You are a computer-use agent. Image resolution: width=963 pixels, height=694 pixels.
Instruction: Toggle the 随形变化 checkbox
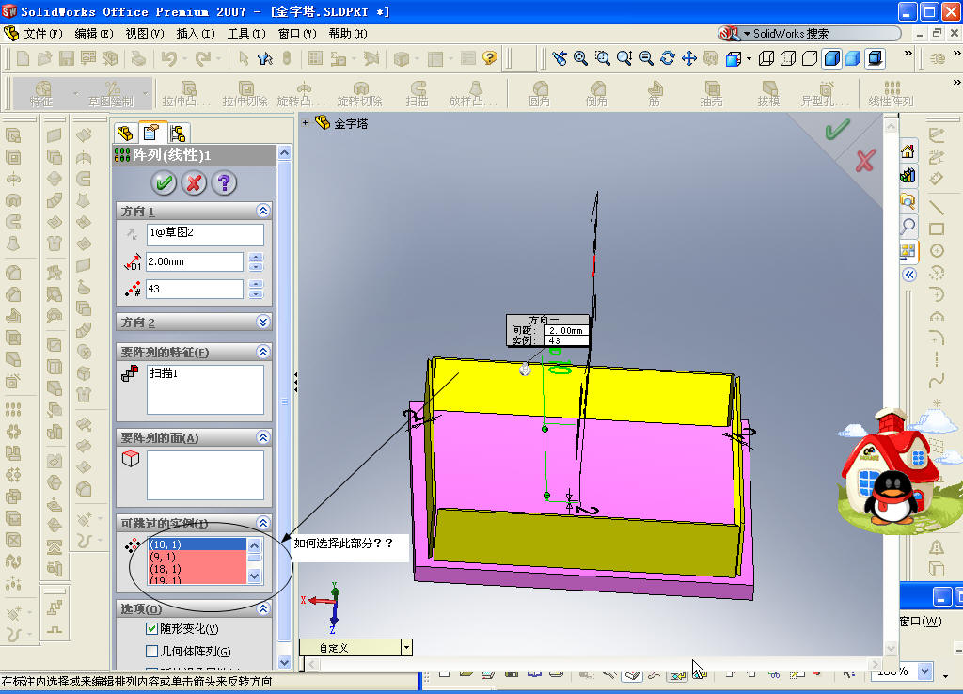coord(151,628)
